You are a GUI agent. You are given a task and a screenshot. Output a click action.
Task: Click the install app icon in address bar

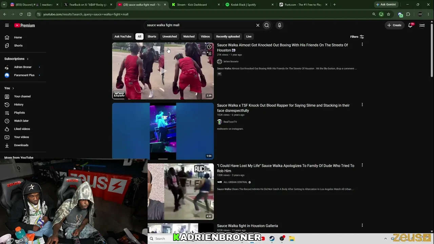[381, 14]
